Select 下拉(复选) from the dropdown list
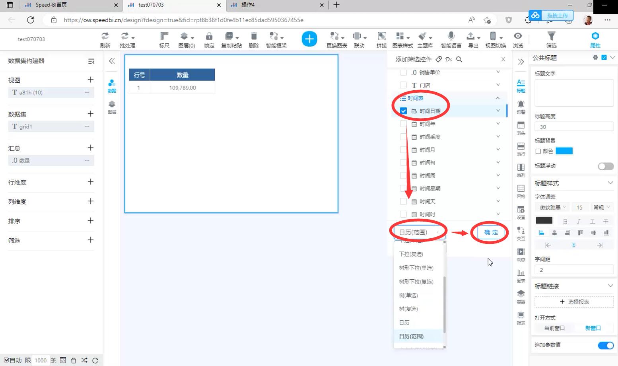 coord(411,254)
